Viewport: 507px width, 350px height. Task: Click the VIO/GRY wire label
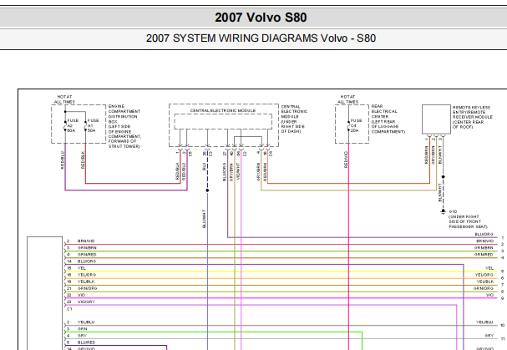tap(86, 302)
